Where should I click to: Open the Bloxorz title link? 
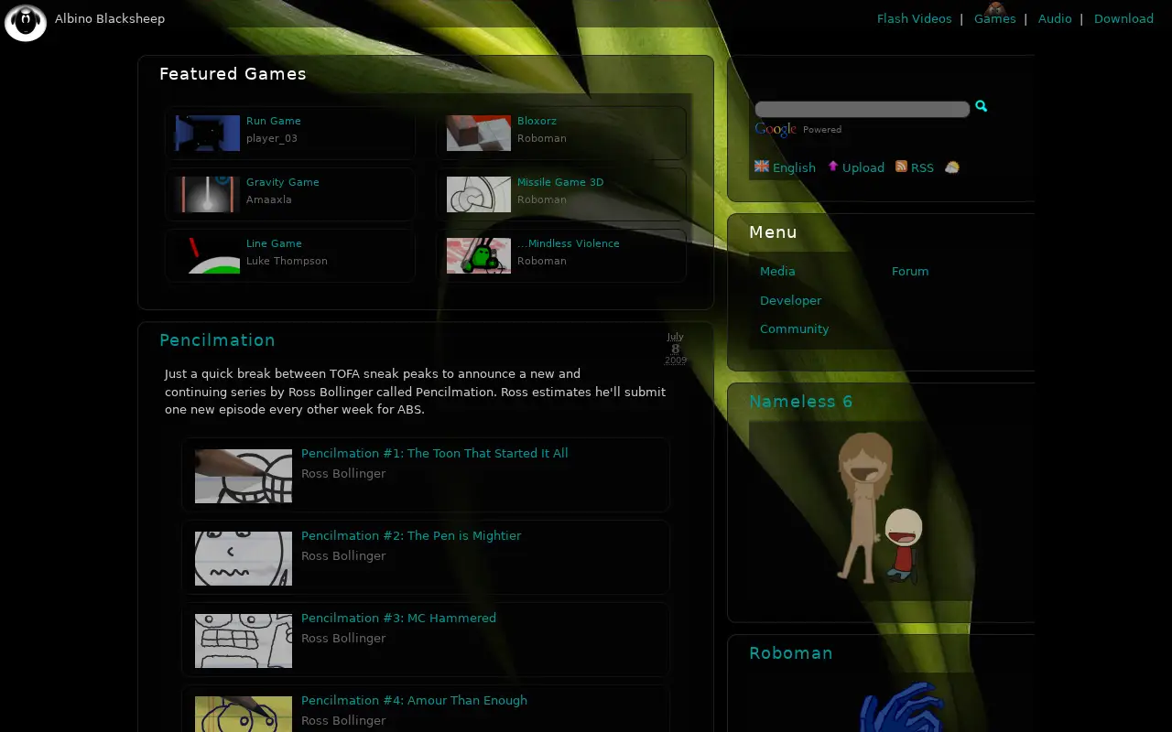(537, 121)
